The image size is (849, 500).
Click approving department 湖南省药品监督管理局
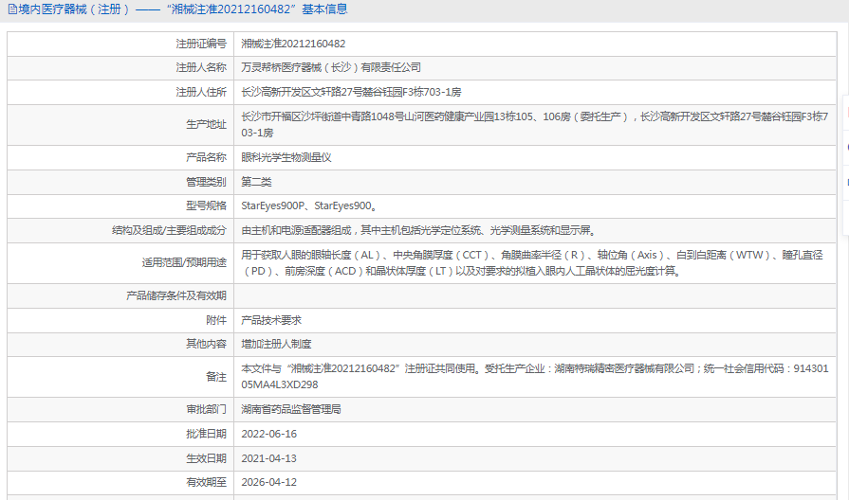pos(290,409)
